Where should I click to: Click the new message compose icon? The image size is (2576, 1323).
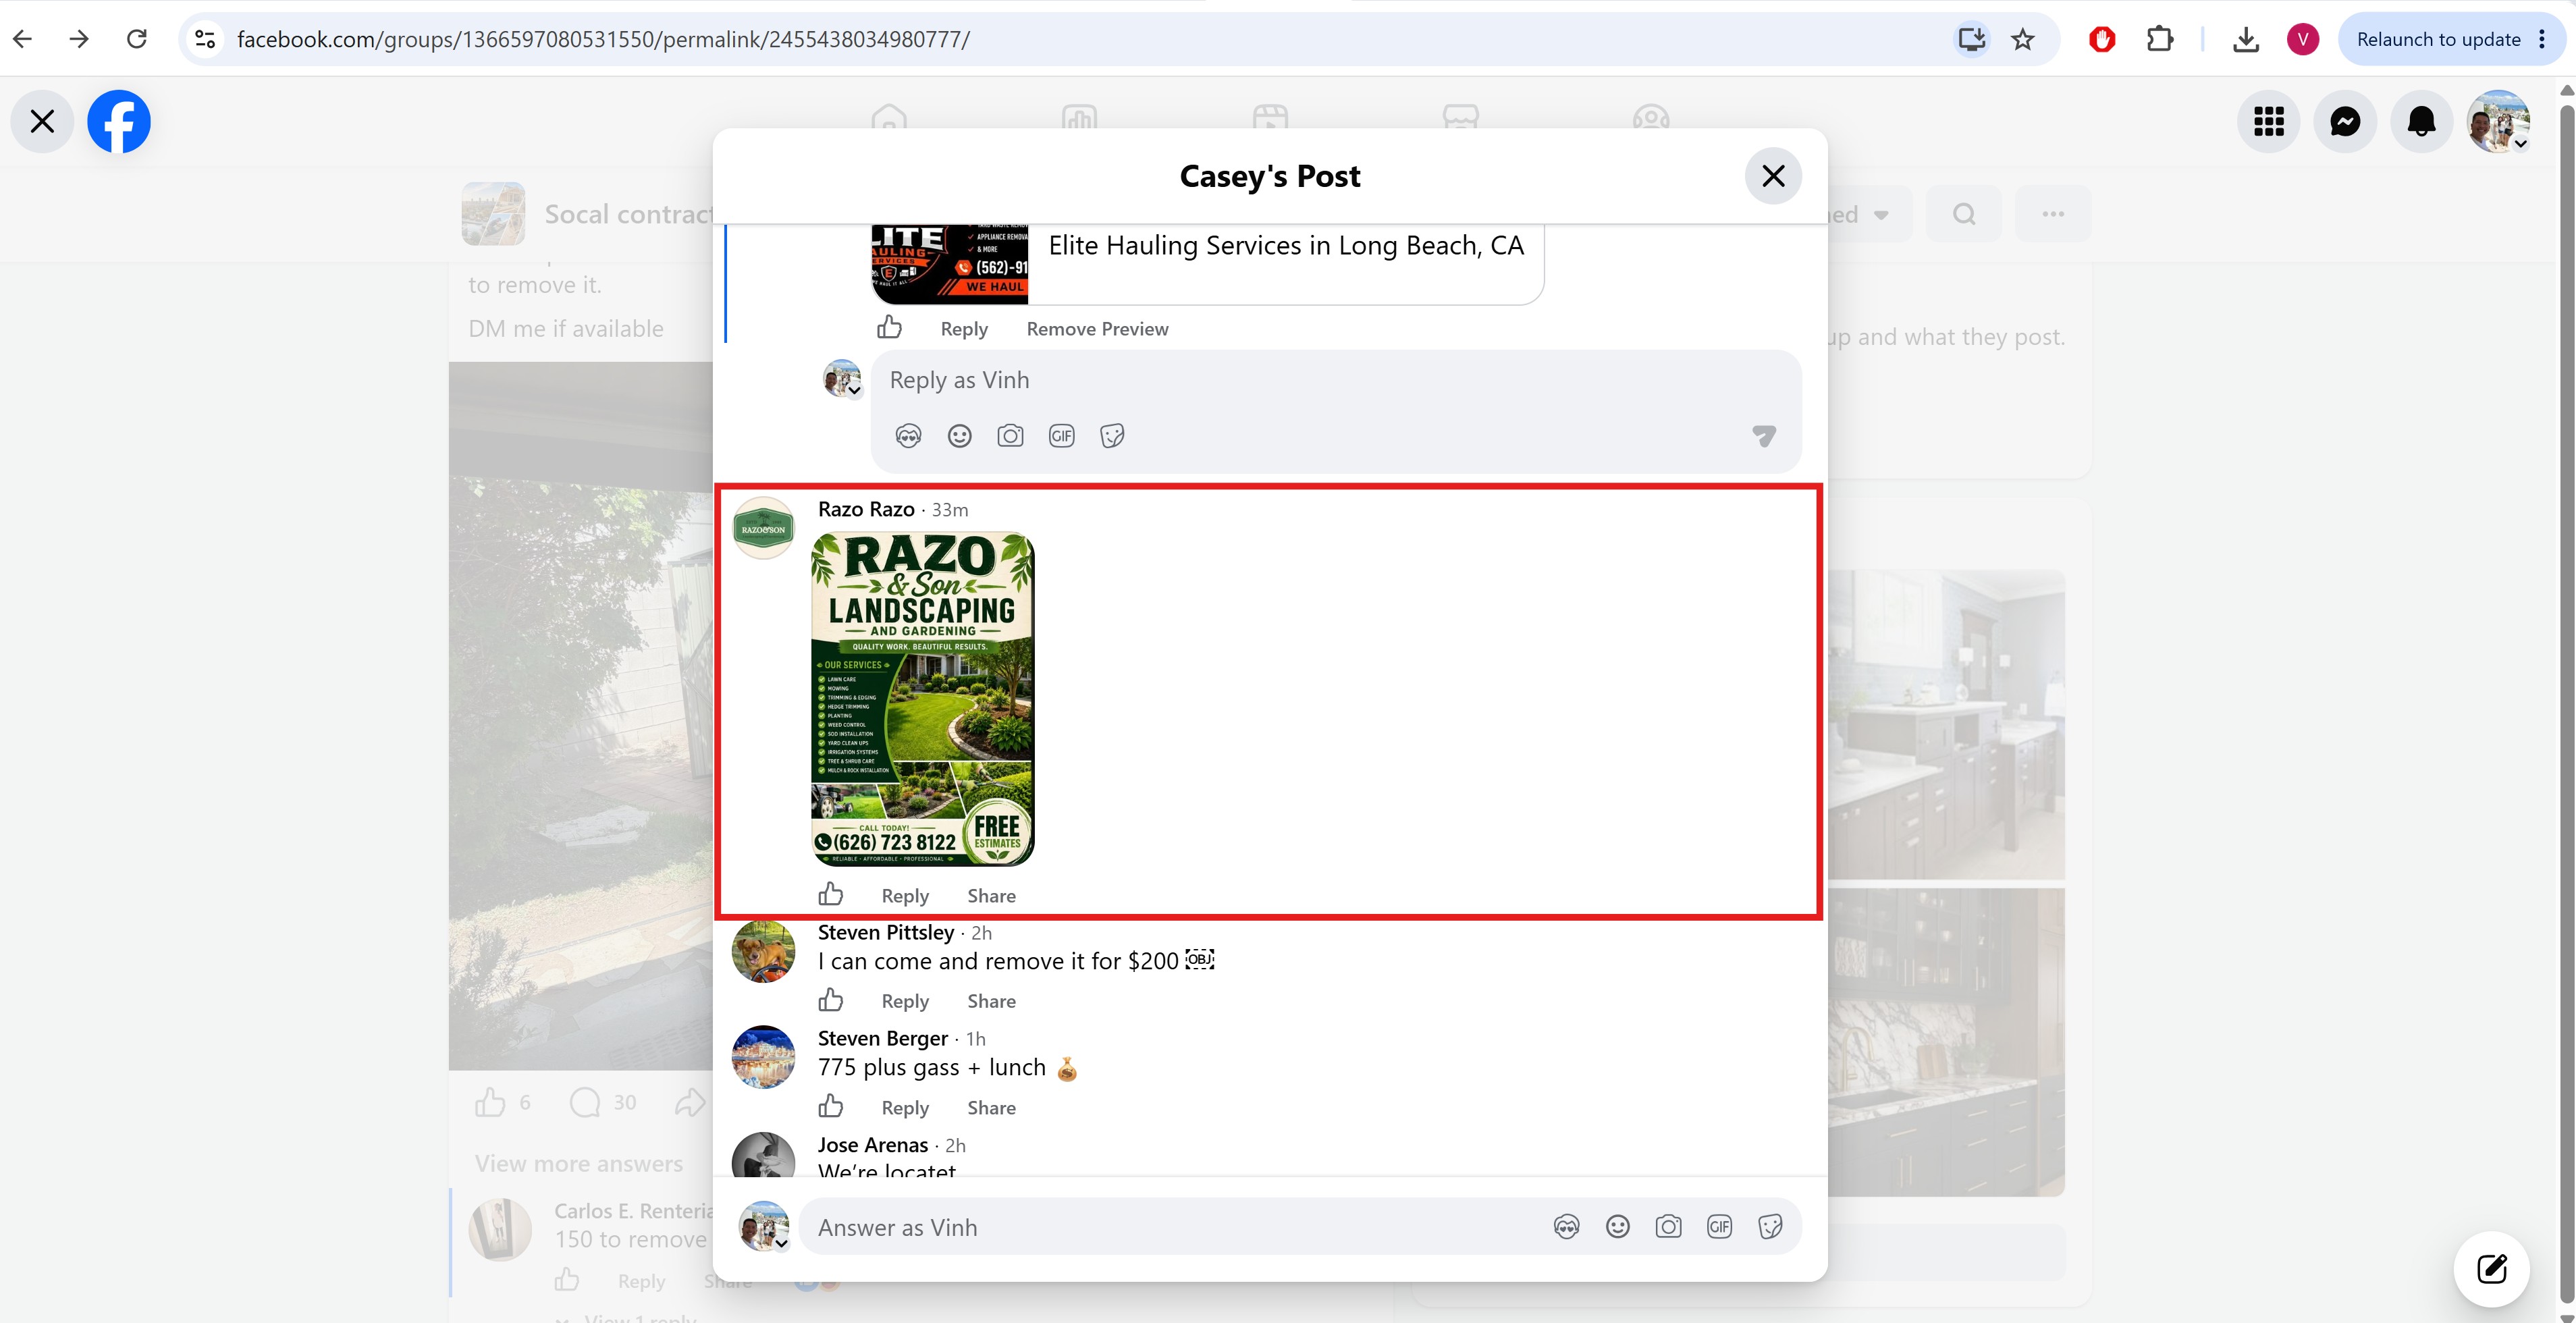tap(2491, 1268)
